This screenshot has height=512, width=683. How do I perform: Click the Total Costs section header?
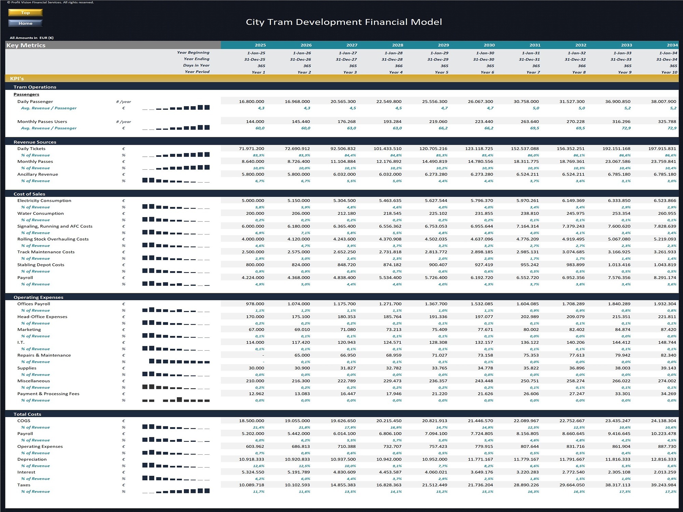pyautogui.click(x=27, y=414)
